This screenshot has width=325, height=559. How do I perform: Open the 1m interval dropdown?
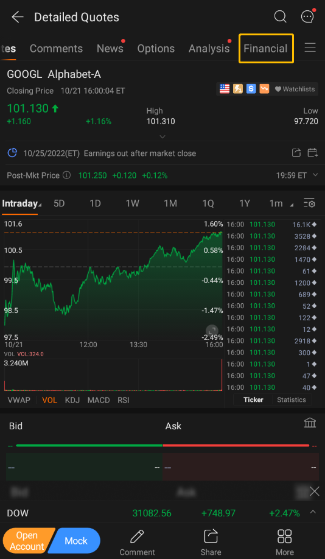[282, 203]
